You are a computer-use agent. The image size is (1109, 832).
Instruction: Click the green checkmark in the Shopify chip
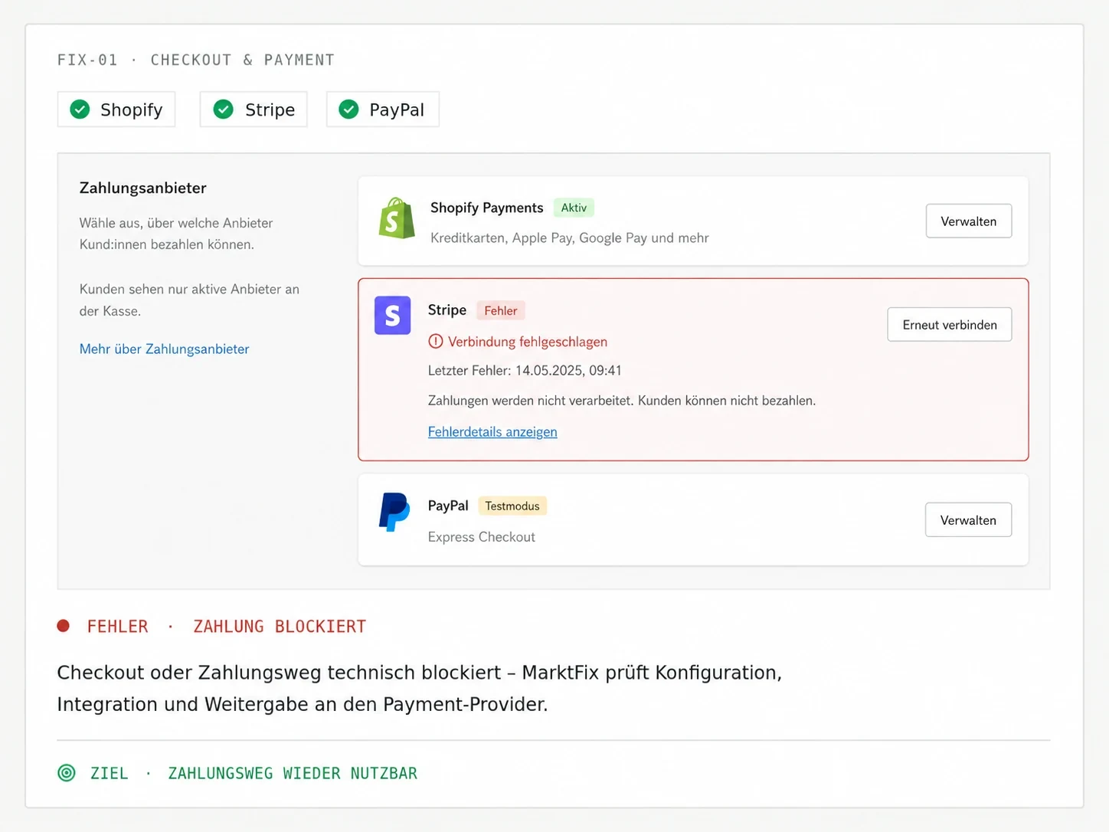coord(80,110)
